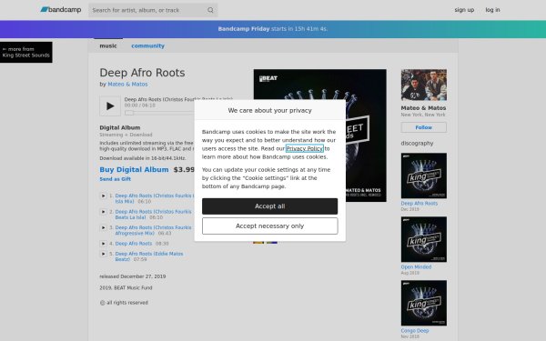The image size is (546, 341).
Task: Click the Mateo & Matos artist photo
Action: (x=424, y=85)
